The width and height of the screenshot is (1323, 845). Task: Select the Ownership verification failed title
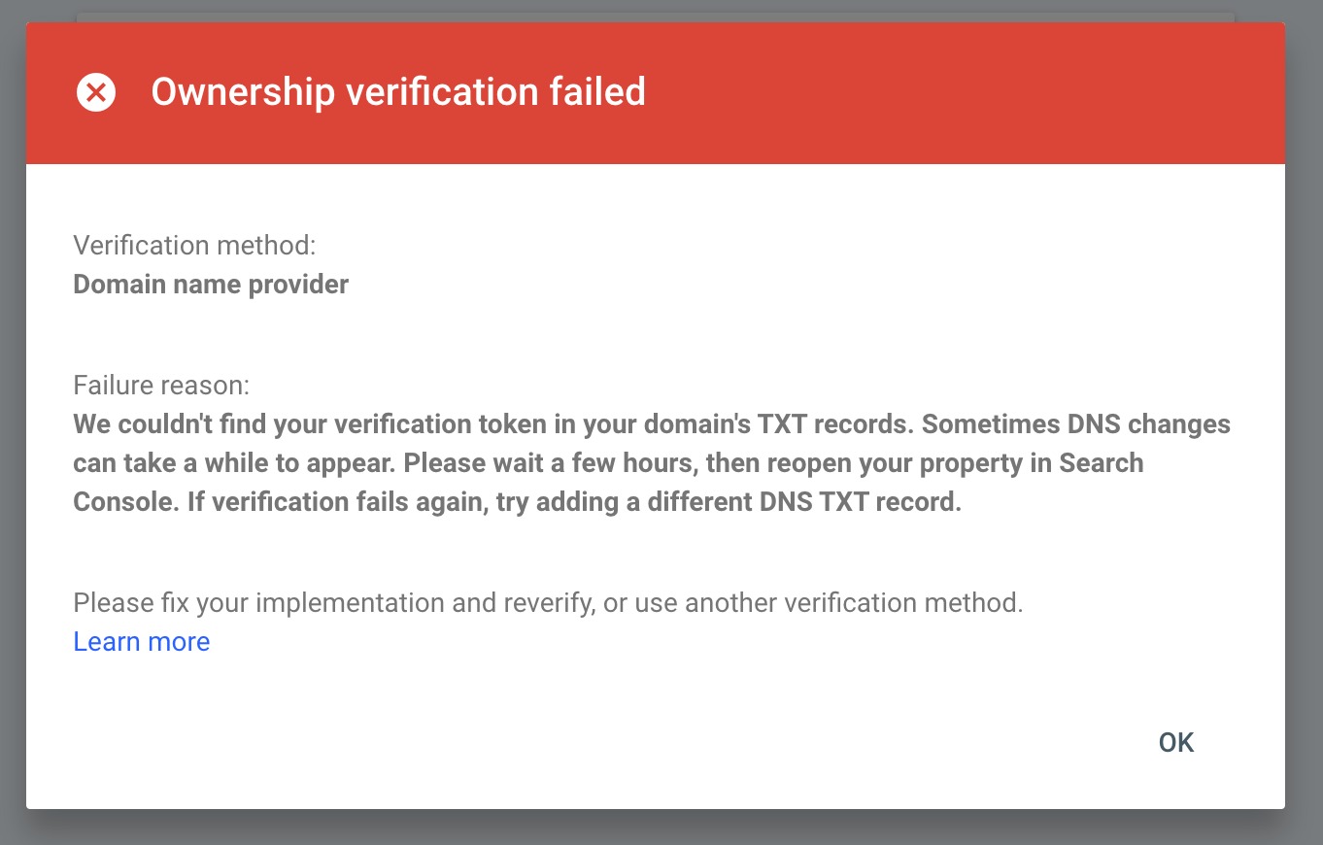[397, 92]
